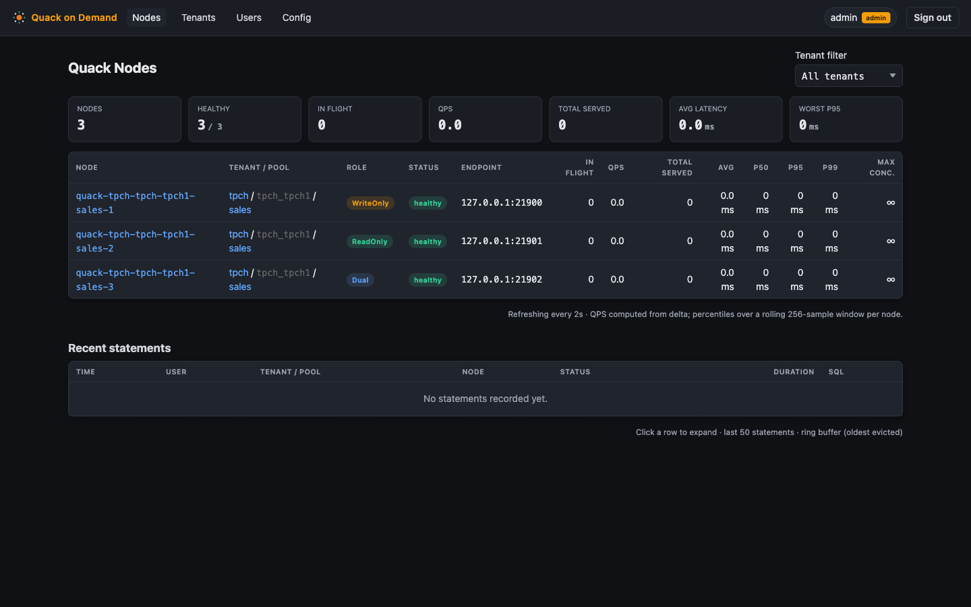This screenshot has width=971, height=607.
Task: Click tpch tenant link in sales-1 row
Action: 239,196
